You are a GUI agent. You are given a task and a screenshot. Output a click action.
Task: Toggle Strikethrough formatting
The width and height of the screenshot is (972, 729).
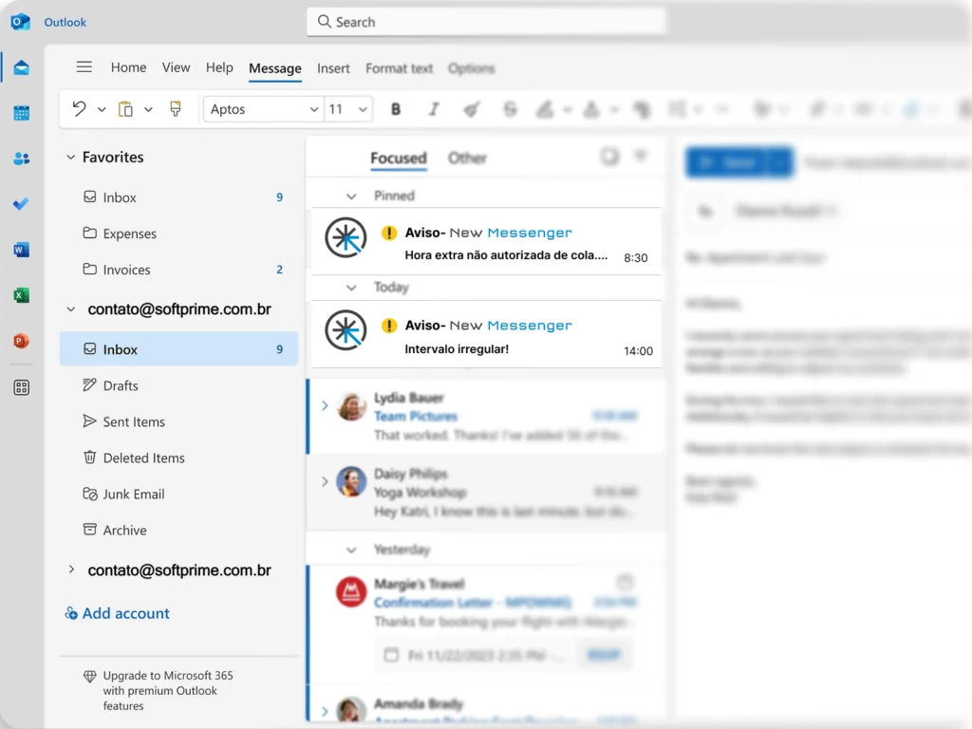tap(510, 109)
